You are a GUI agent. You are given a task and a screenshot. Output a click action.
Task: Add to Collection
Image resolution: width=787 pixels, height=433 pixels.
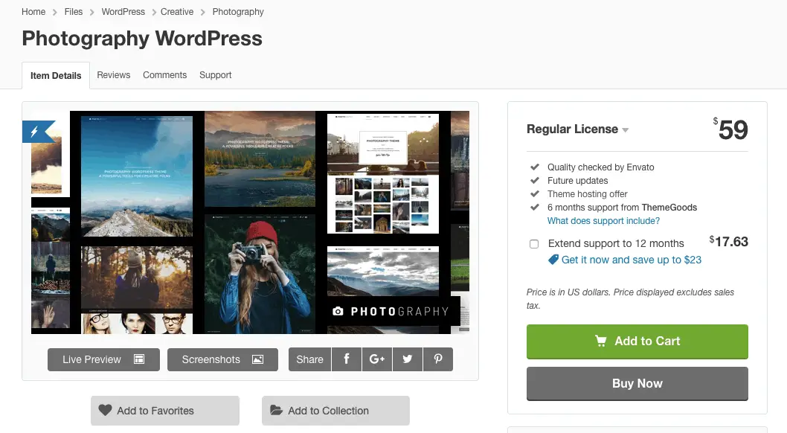point(335,411)
